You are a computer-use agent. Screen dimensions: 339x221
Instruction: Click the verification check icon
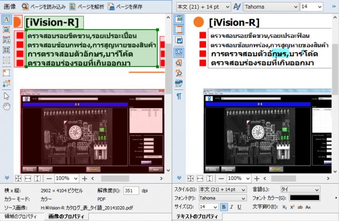(x=179, y=83)
